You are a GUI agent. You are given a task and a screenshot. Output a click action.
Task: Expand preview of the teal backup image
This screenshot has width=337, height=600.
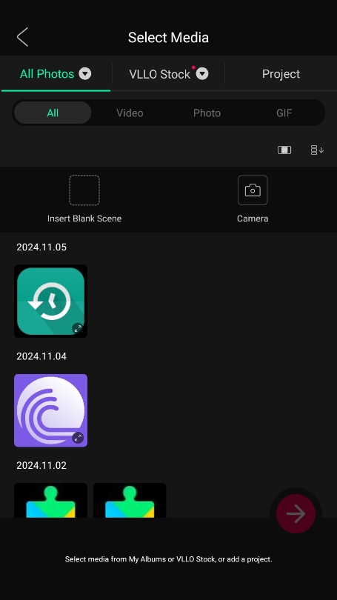tap(78, 328)
